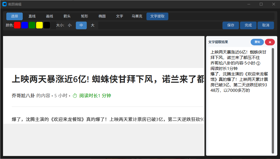Activate the 箭头 arrow tool
The height and width of the screenshot is (159, 280).
coord(67,16)
